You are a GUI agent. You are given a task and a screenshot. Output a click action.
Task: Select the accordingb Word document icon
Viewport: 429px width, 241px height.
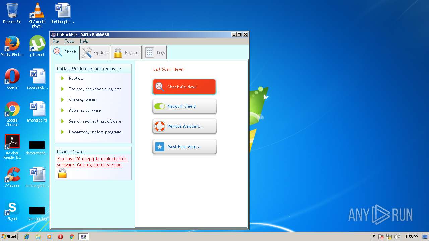click(x=37, y=79)
